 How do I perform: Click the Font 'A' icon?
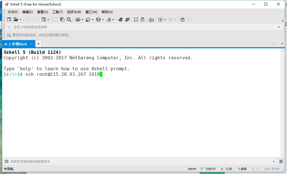108,19
